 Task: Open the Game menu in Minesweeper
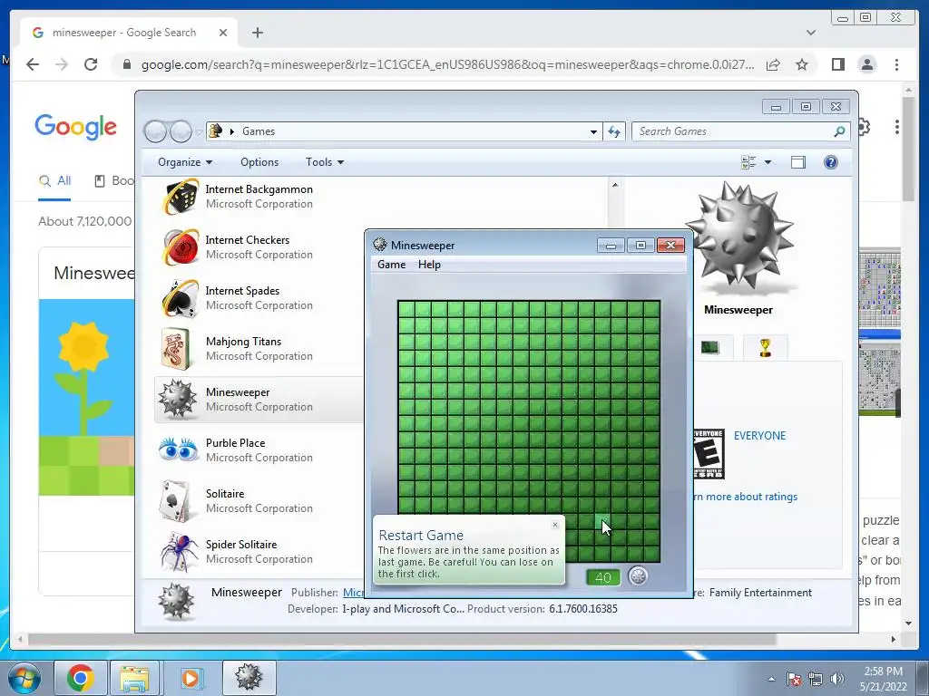pyautogui.click(x=392, y=265)
